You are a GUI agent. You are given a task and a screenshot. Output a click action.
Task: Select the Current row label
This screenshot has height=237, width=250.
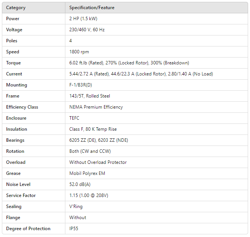pyautogui.click(x=14, y=74)
